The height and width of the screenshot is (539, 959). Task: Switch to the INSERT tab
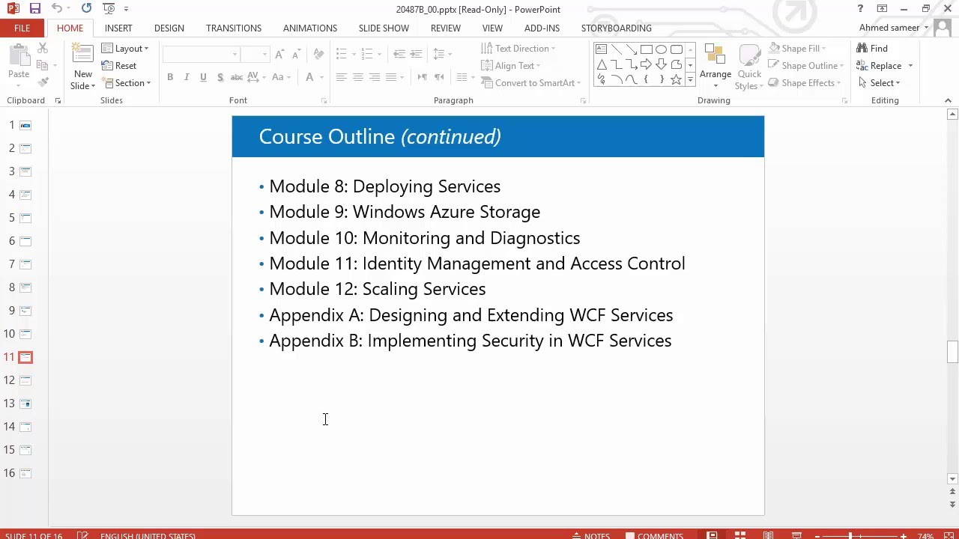(x=118, y=28)
